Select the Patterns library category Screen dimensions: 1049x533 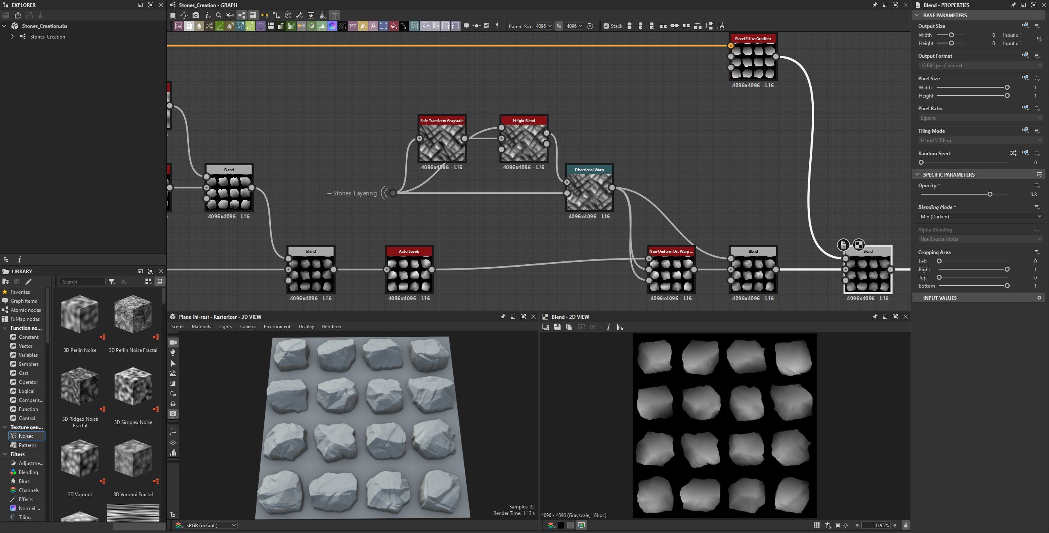27,445
